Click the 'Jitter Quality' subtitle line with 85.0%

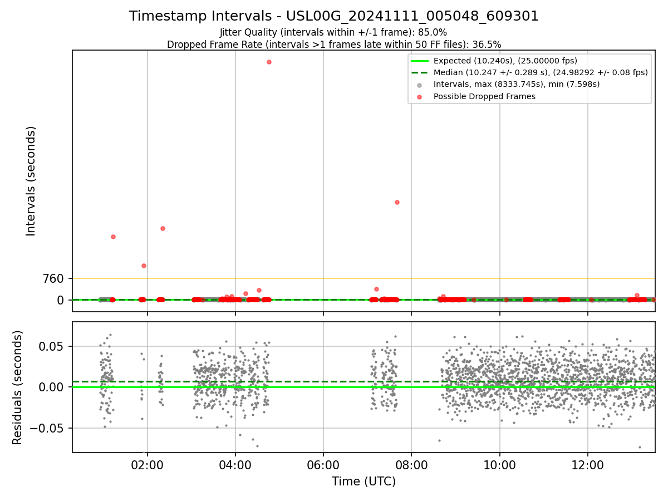pyautogui.click(x=333, y=33)
